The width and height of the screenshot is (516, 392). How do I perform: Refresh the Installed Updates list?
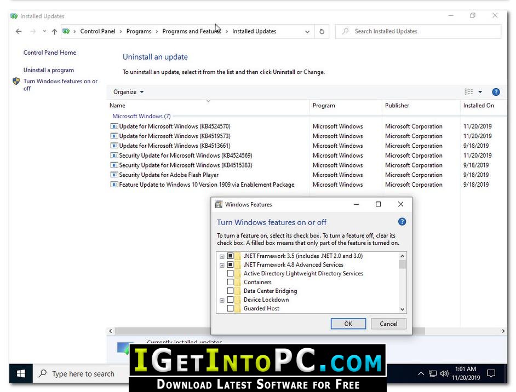pyautogui.click(x=322, y=31)
